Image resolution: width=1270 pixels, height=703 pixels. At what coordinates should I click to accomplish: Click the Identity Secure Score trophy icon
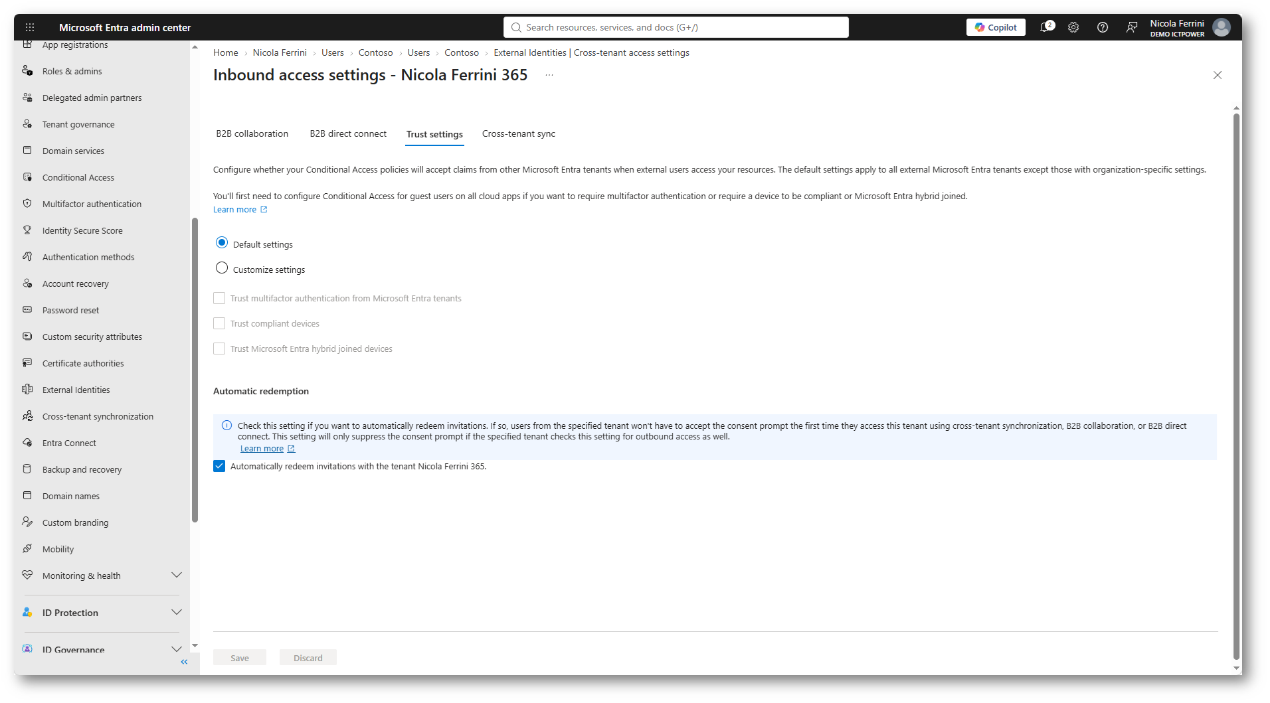(27, 230)
